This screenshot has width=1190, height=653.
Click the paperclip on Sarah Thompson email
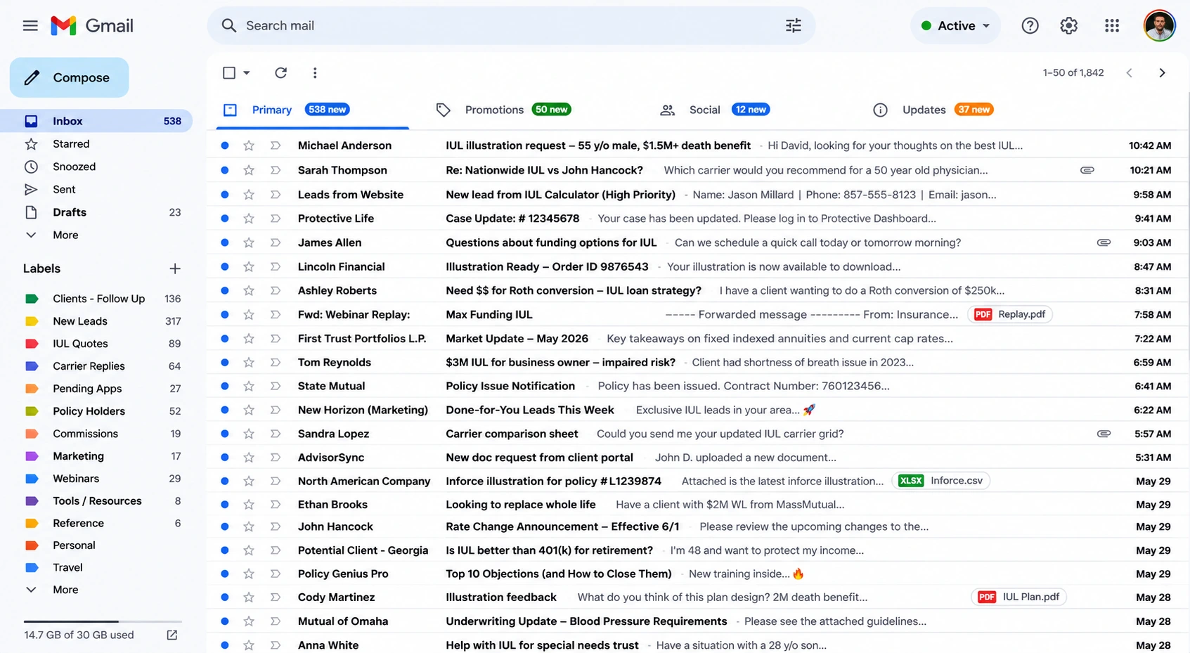[1087, 170]
